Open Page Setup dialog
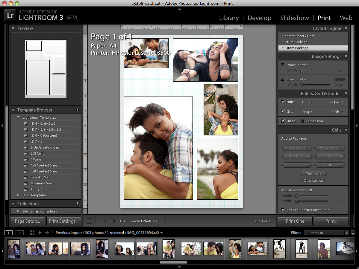Image resolution: width=359 pixels, height=269 pixels. 28,221
